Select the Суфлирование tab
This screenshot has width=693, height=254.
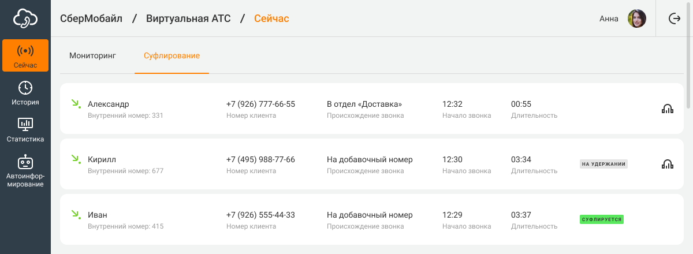(172, 56)
